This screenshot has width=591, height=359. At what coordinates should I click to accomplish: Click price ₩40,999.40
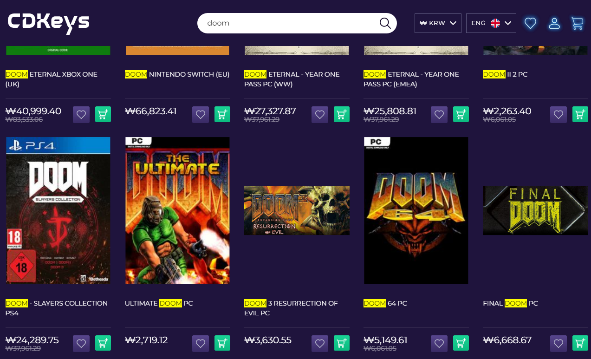33,111
